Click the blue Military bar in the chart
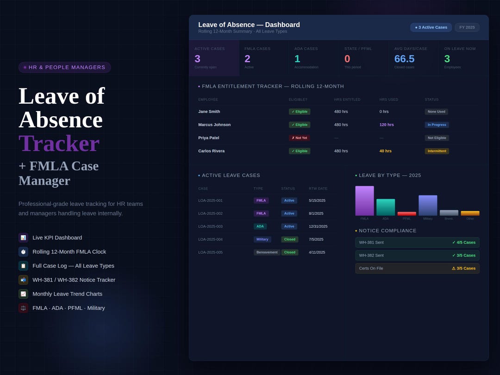 click(x=428, y=206)
